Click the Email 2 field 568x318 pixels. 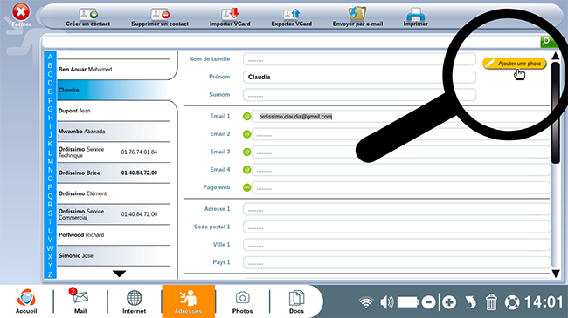pyautogui.click(x=401, y=134)
